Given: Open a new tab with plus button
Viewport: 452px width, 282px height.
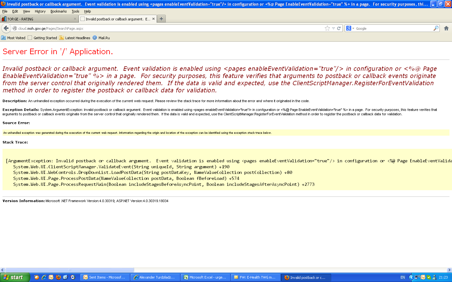Looking at the screenshot, I should pyautogui.click(x=161, y=19).
